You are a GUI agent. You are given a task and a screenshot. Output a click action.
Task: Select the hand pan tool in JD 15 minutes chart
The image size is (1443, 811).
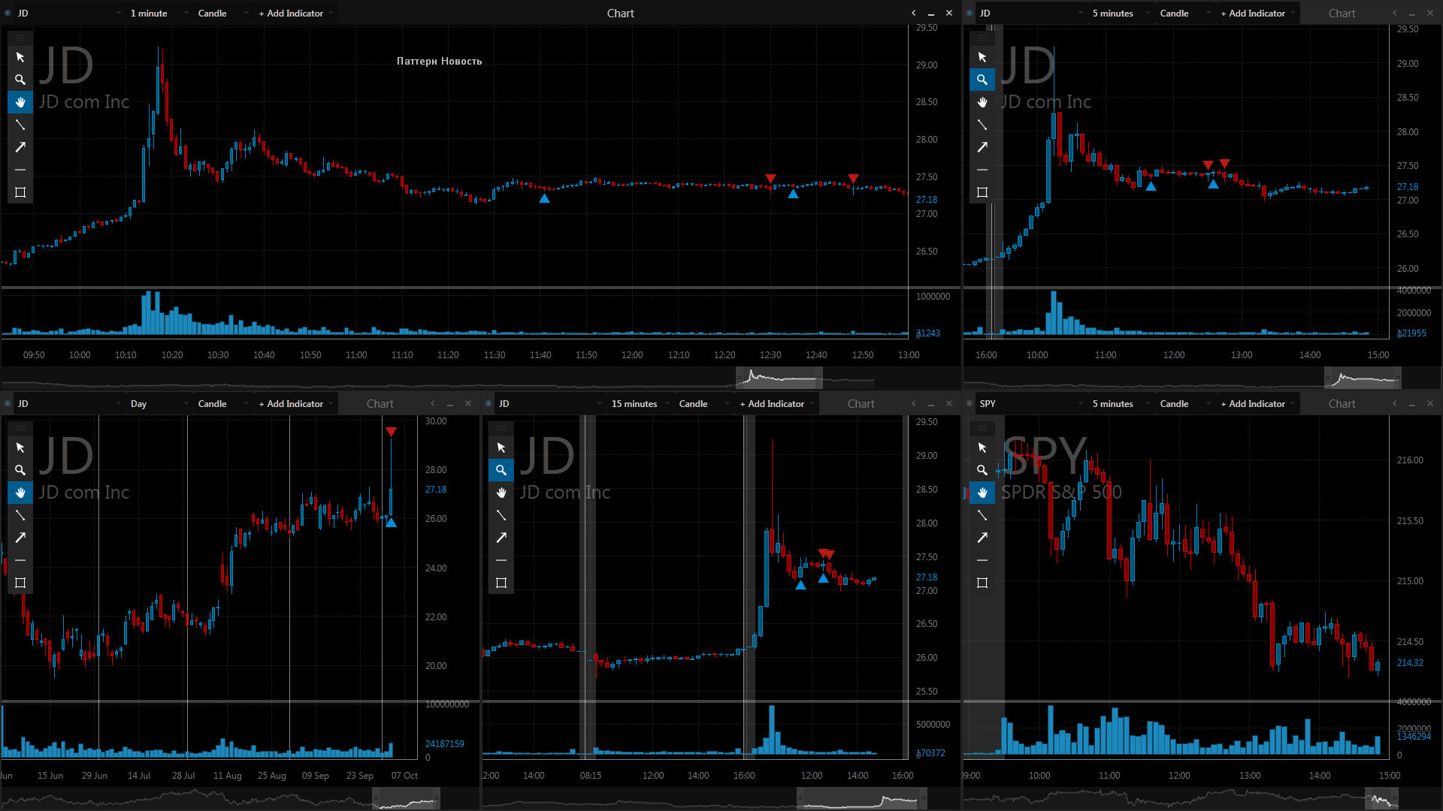501,493
